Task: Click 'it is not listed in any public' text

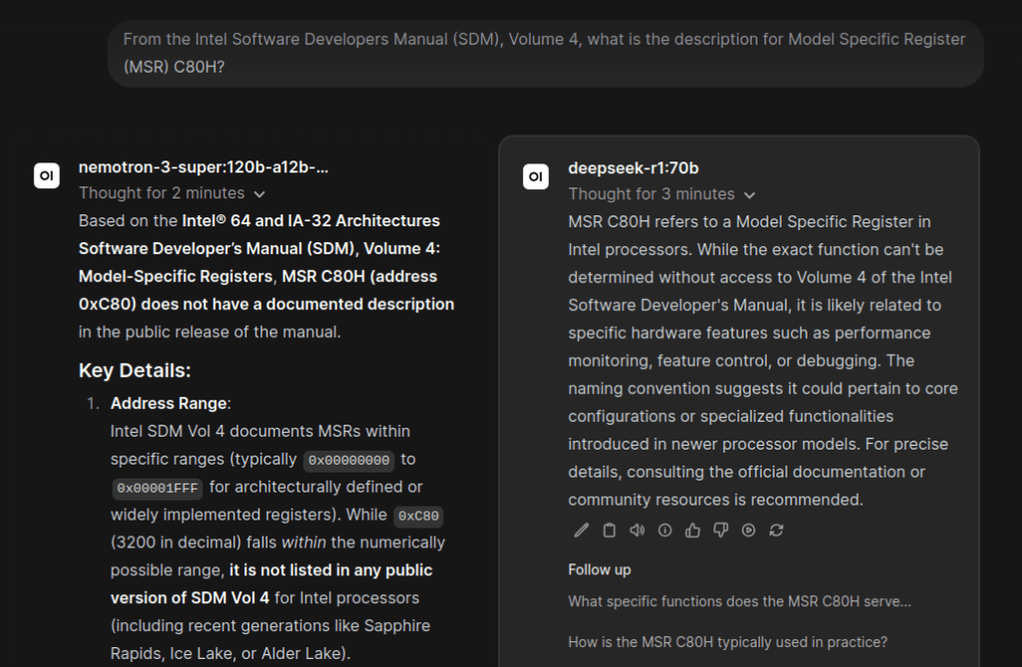Action: pos(330,570)
